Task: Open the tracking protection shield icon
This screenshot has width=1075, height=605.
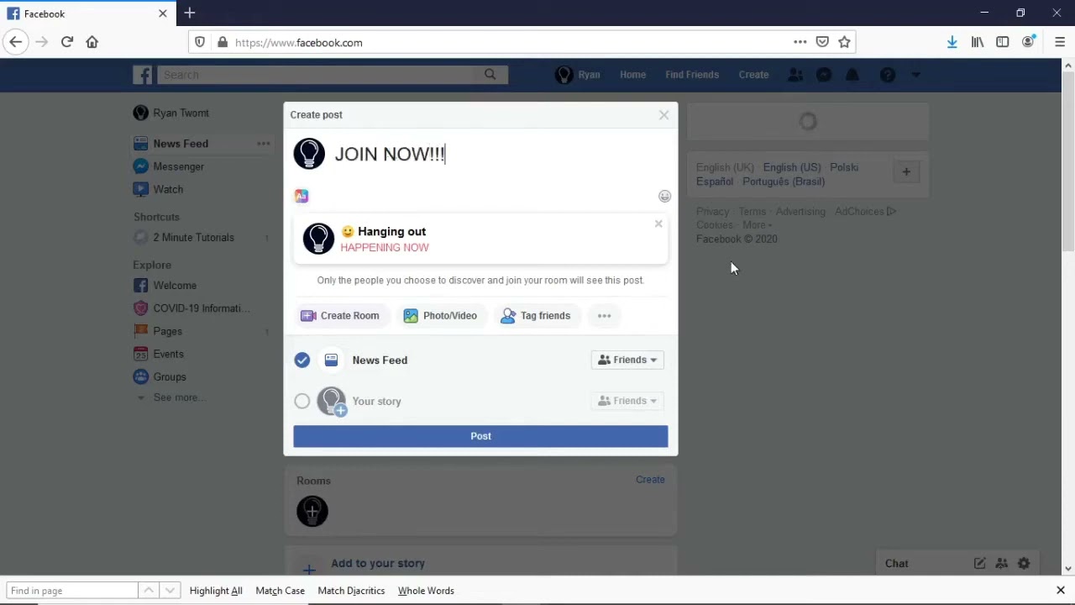Action: point(200,42)
